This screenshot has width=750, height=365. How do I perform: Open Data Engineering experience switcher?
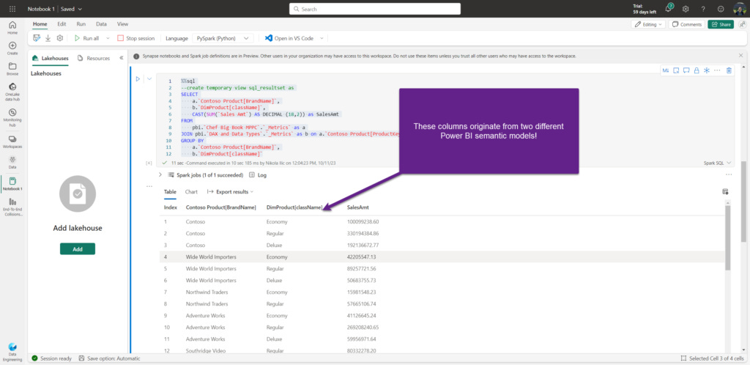click(12, 350)
